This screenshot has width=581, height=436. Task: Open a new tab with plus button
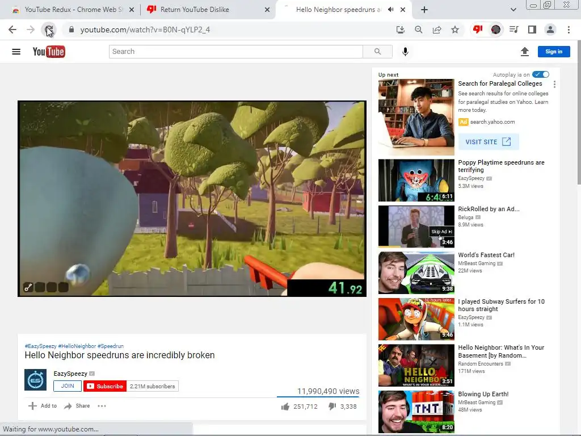click(424, 10)
